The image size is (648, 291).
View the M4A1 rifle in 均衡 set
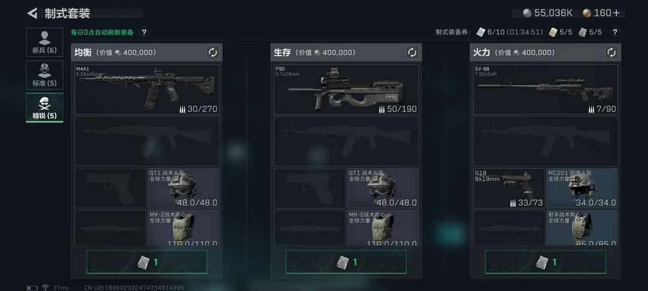pos(147,89)
